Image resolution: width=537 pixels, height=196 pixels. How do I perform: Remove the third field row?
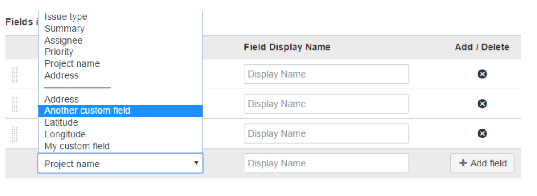[x=482, y=133]
